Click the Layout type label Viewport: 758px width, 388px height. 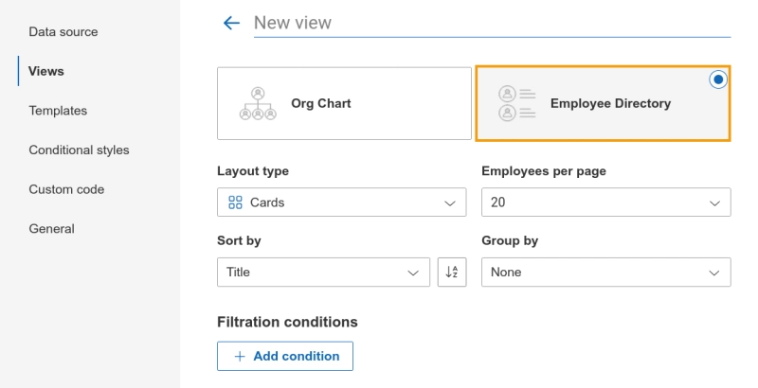click(253, 171)
